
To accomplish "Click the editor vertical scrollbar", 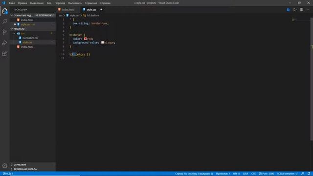I will (312, 80).
